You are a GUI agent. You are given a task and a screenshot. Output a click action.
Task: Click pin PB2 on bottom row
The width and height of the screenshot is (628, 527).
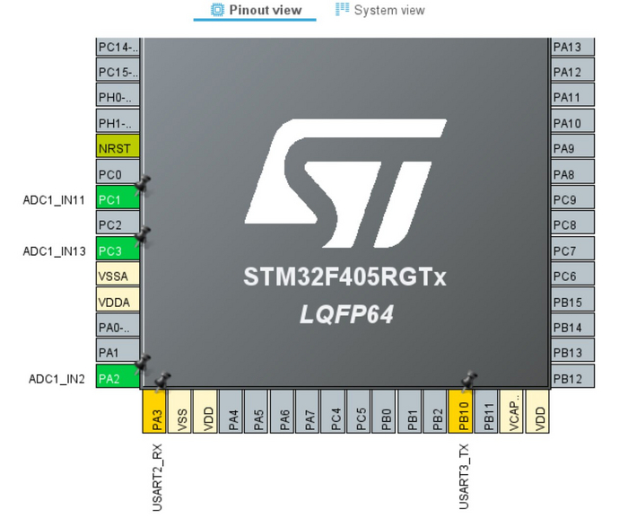click(x=435, y=411)
